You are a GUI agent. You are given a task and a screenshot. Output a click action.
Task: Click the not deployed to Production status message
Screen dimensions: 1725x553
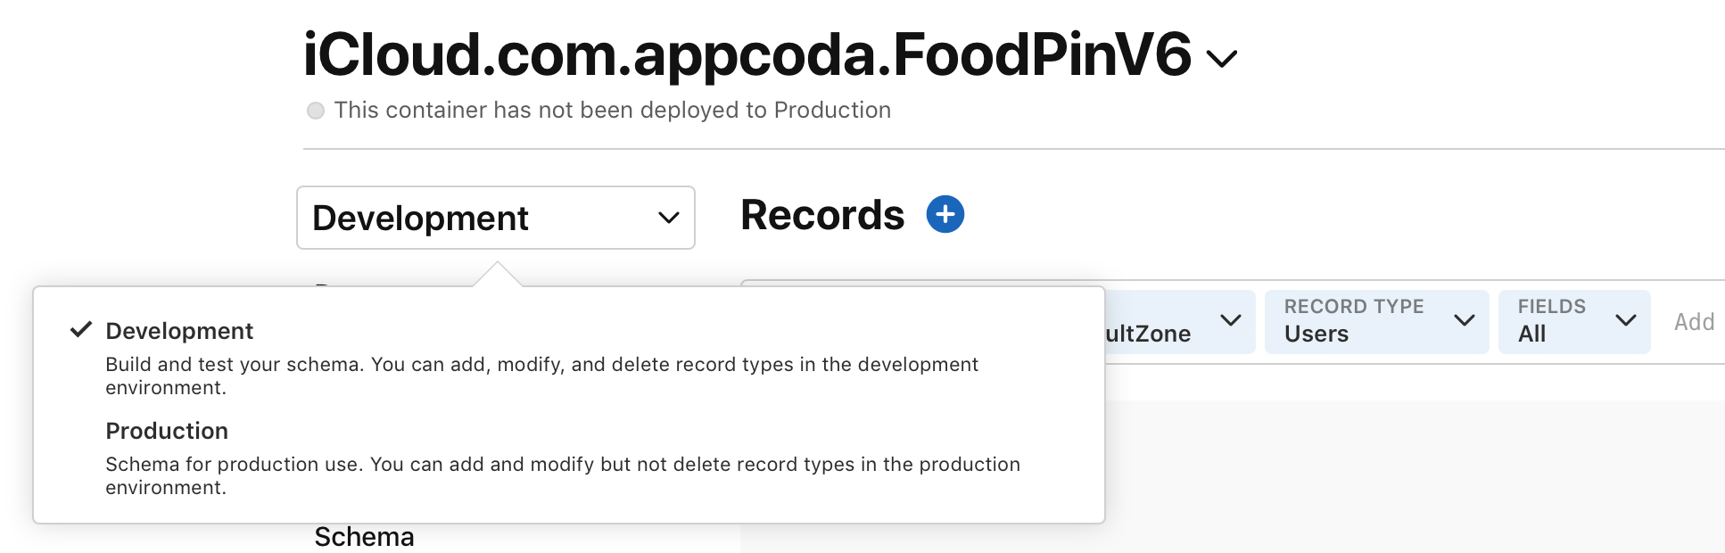click(x=612, y=111)
